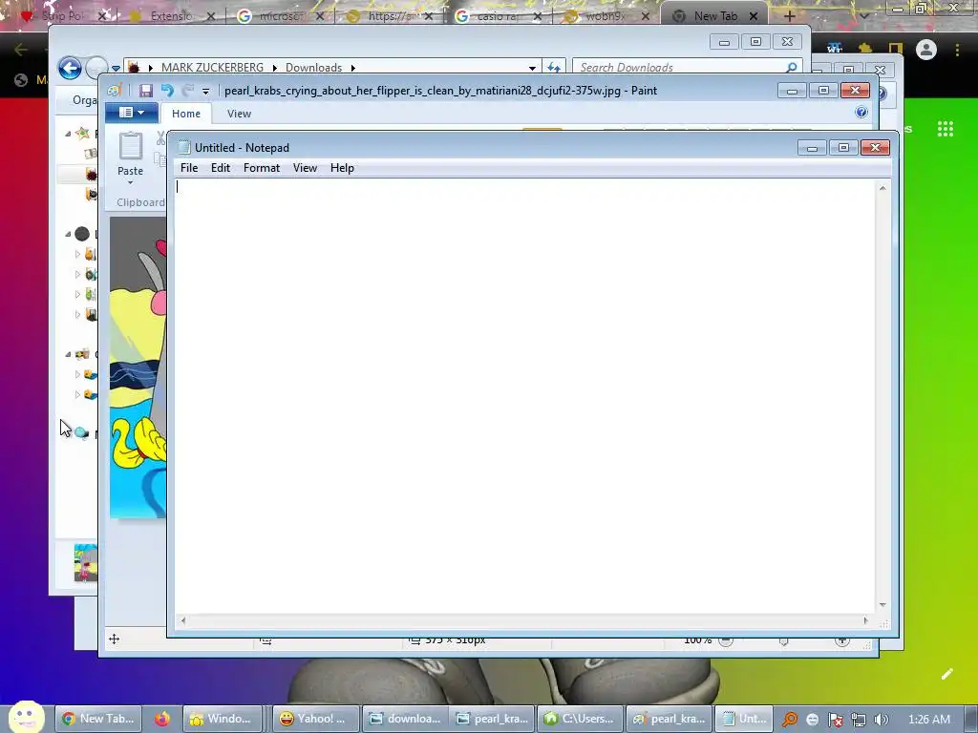Click the Action Center flag tray icon
This screenshot has width=978, height=733.
835,720
